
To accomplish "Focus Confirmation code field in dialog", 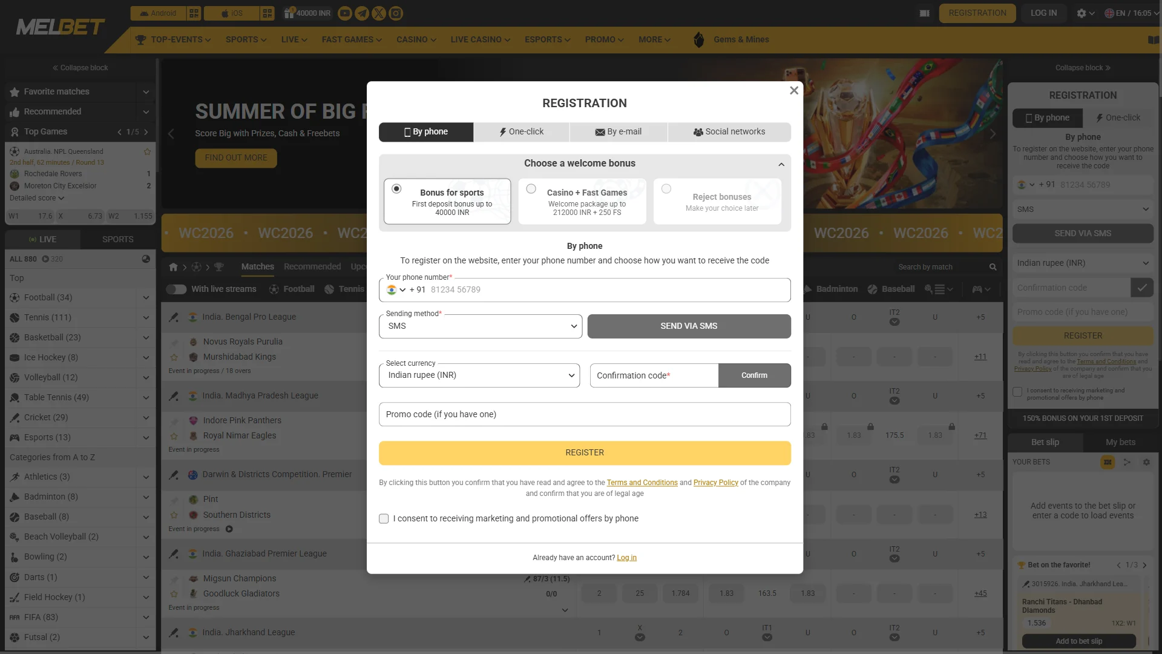I will click(654, 375).
